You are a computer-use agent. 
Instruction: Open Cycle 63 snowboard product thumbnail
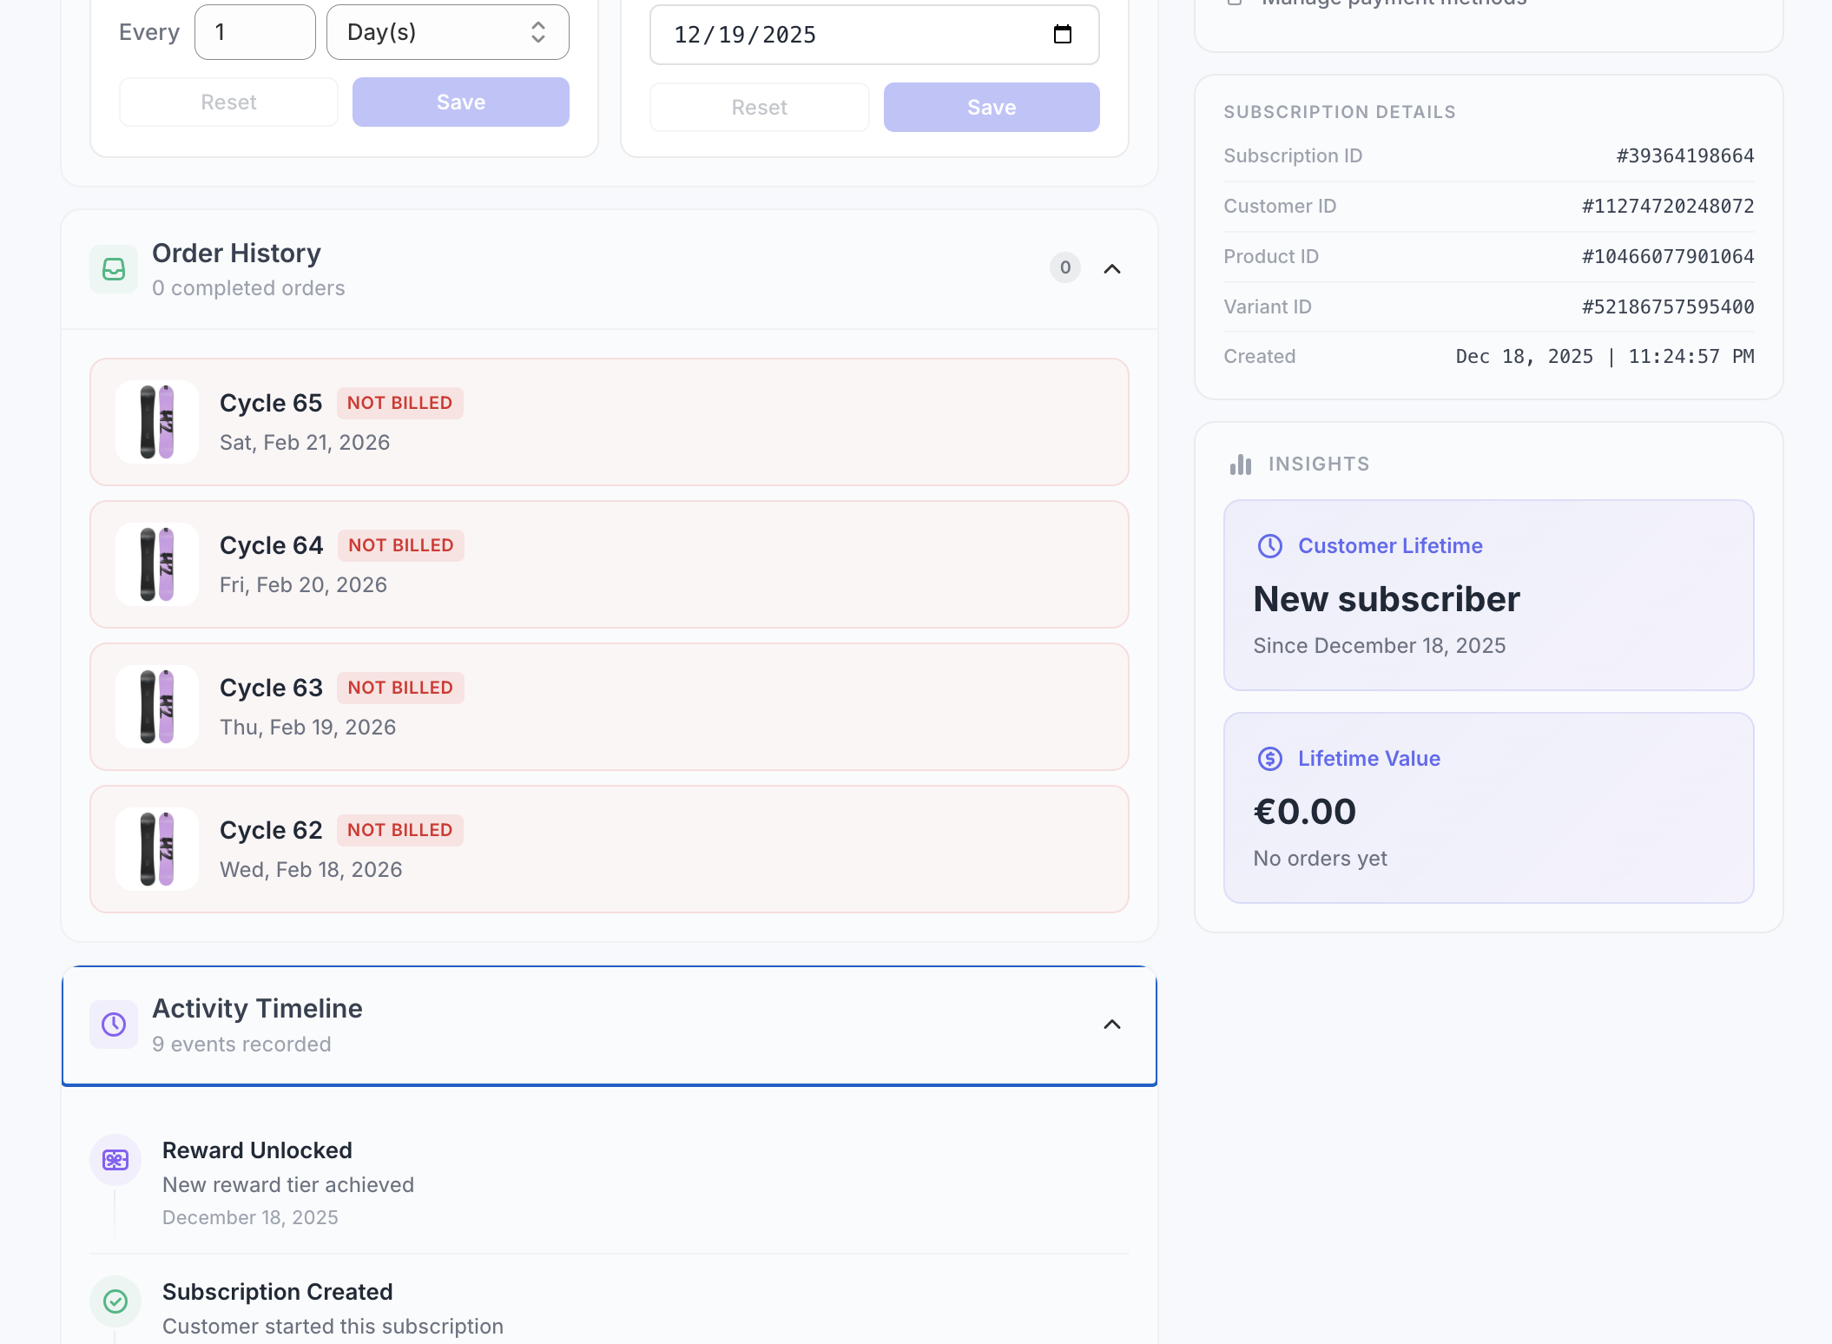click(157, 707)
